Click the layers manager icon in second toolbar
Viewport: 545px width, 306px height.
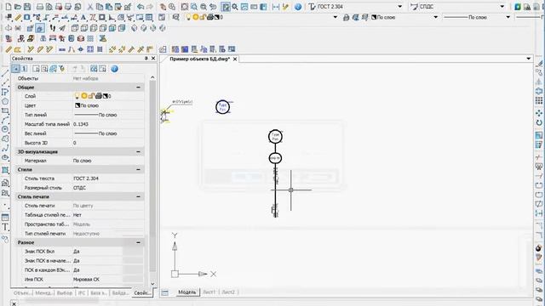176,17
